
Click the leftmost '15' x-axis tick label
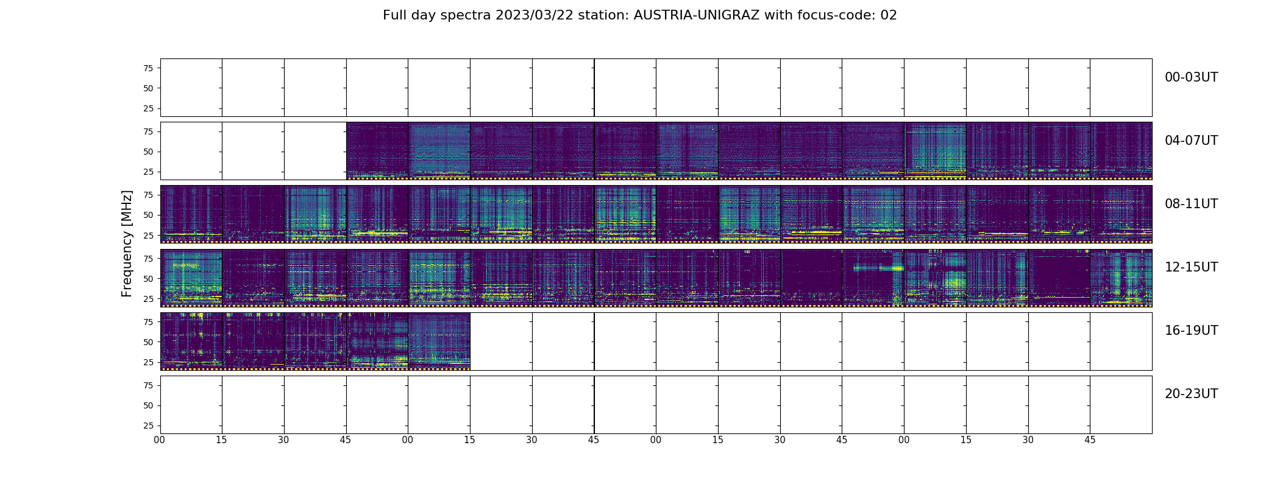221,440
